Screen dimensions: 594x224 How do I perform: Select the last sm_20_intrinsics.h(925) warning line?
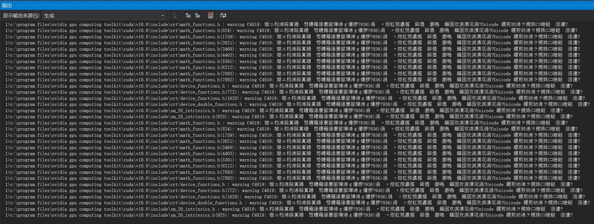click(x=289, y=215)
